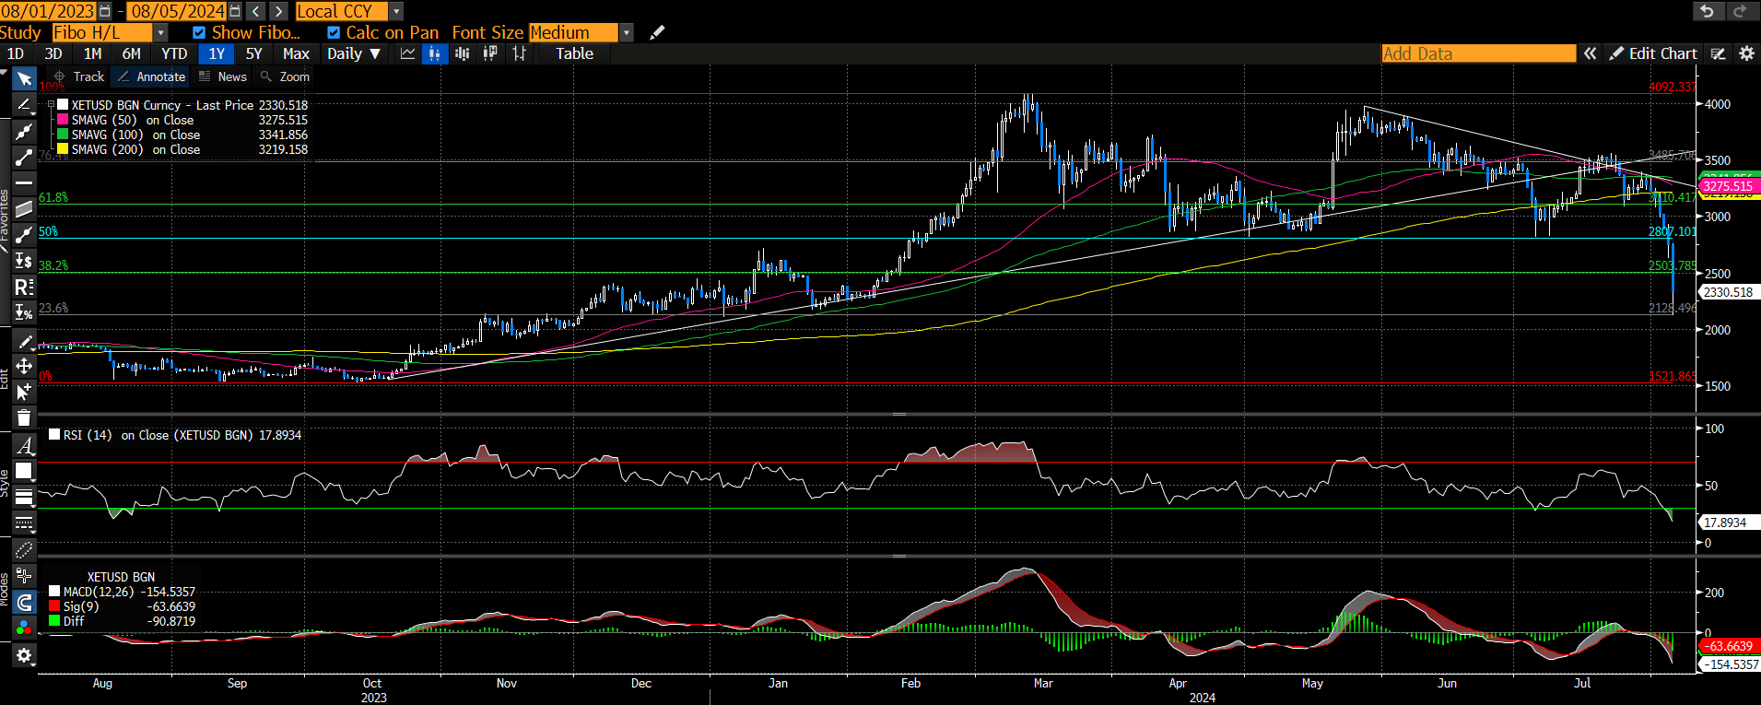Uncheck the Show Fibo checkbox

199,32
